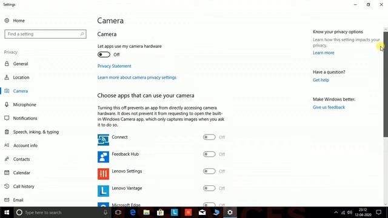Click the Speech, inking, & typing icon
Viewport: 388px width, 218px height.
(7, 132)
